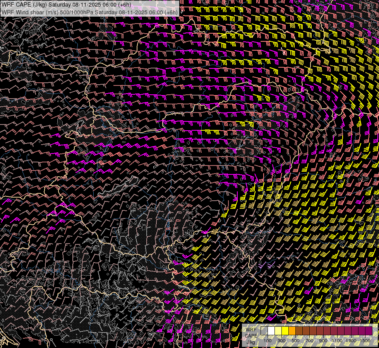
Task: Click the brown swatch right after orange
Action: pyautogui.click(x=299, y=331)
